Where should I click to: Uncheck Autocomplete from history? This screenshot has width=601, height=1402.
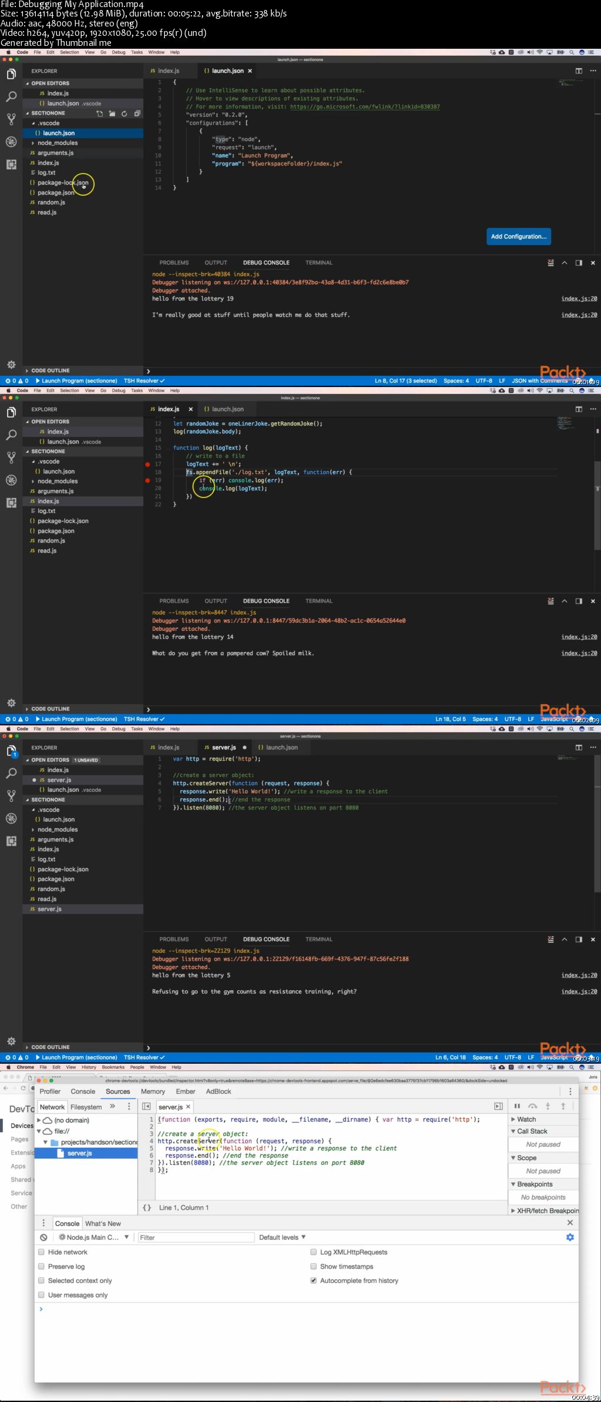pyautogui.click(x=313, y=1280)
